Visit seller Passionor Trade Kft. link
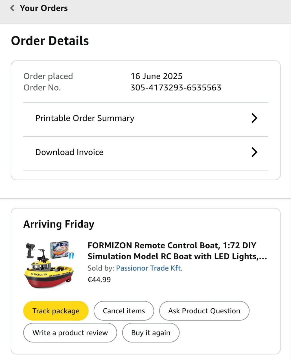Viewport: 291px width, 362px height. 149,268
